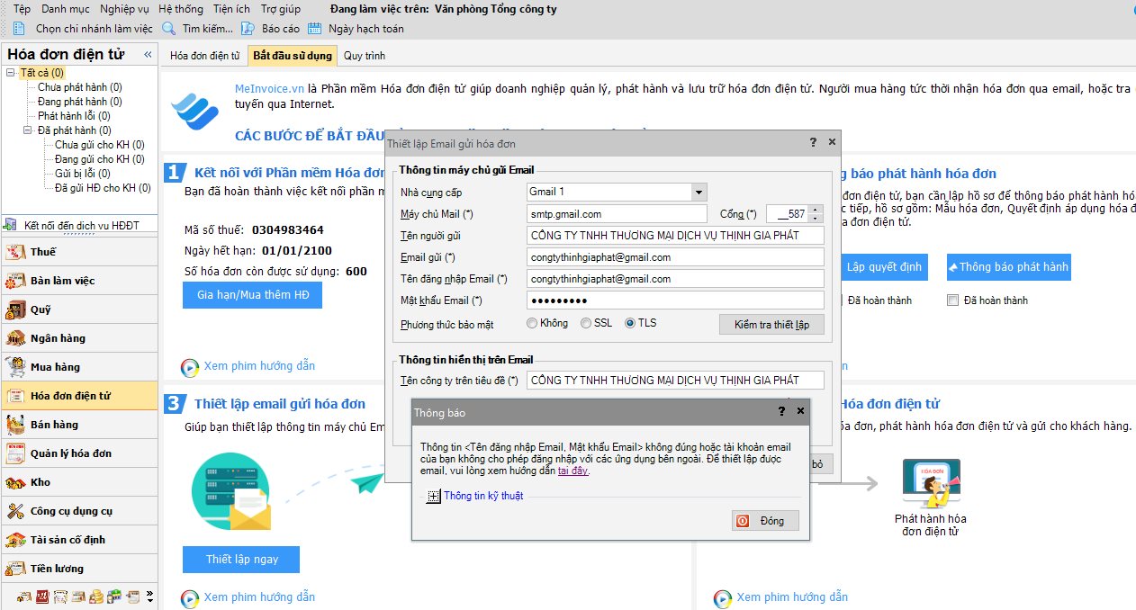Open Quản lý hóa đơn module
This screenshot has width=1136, height=610.
[79, 453]
